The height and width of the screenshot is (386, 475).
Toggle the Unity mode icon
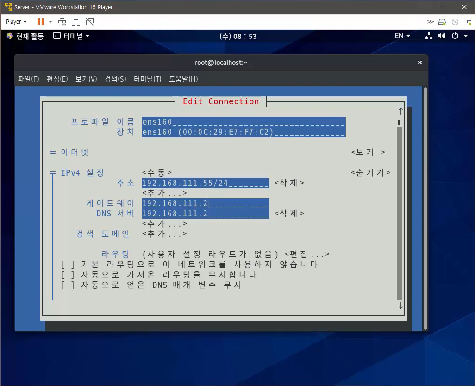click(x=90, y=21)
